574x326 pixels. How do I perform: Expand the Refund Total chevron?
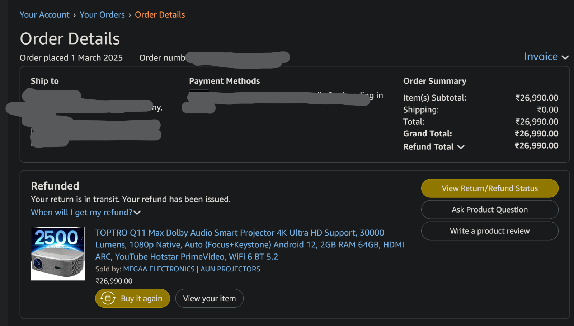pos(461,147)
